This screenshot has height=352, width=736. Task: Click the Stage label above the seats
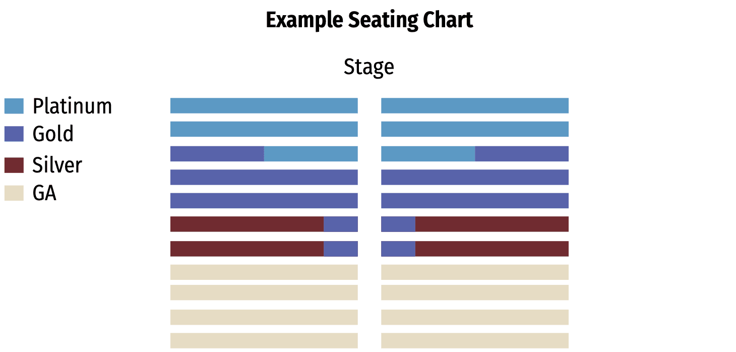tap(369, 67)
